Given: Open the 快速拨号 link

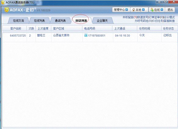Looking at the screenshot, I should click(143, 17).
